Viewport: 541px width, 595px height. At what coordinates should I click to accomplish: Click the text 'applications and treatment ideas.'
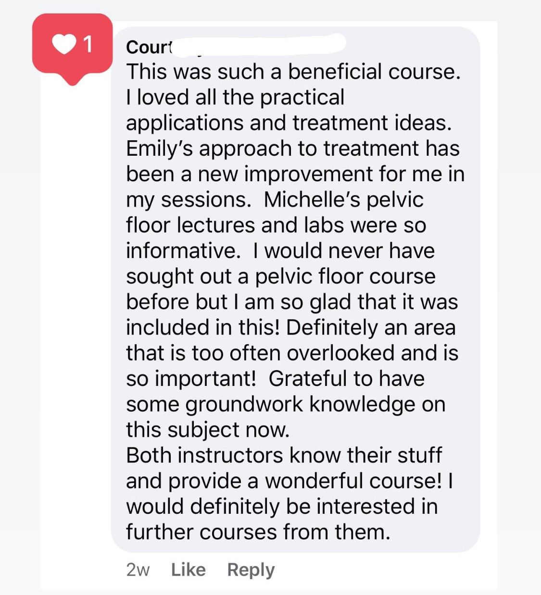(x=289, y=124)
